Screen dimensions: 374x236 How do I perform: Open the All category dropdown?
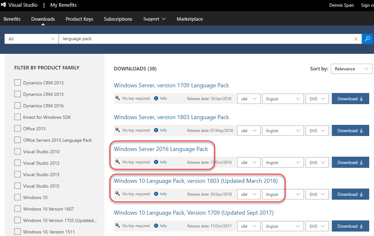32,39
